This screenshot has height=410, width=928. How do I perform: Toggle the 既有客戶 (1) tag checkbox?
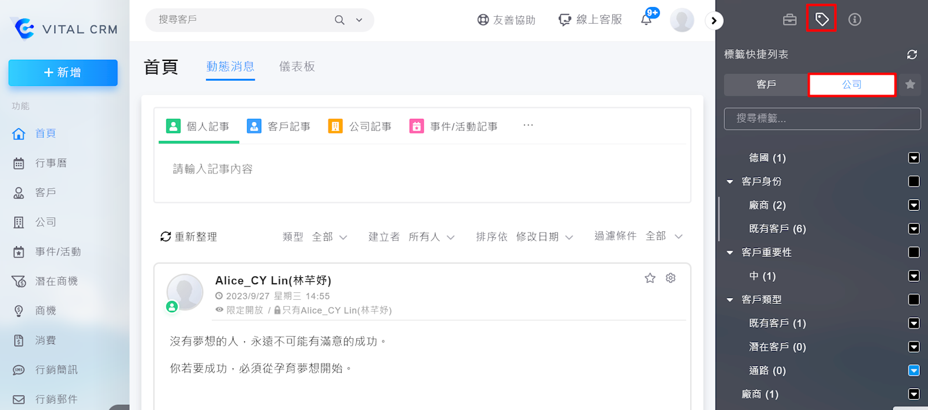[x=914, y=323]
